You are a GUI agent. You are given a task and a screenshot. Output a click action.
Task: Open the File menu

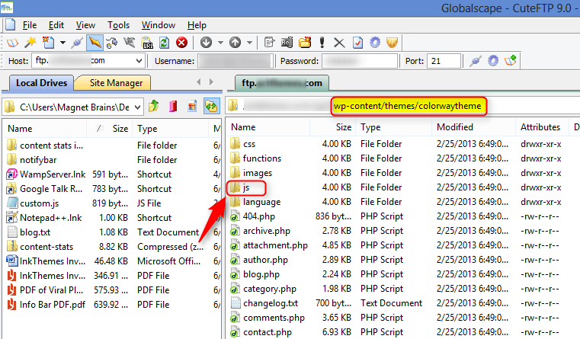(30, 25)
